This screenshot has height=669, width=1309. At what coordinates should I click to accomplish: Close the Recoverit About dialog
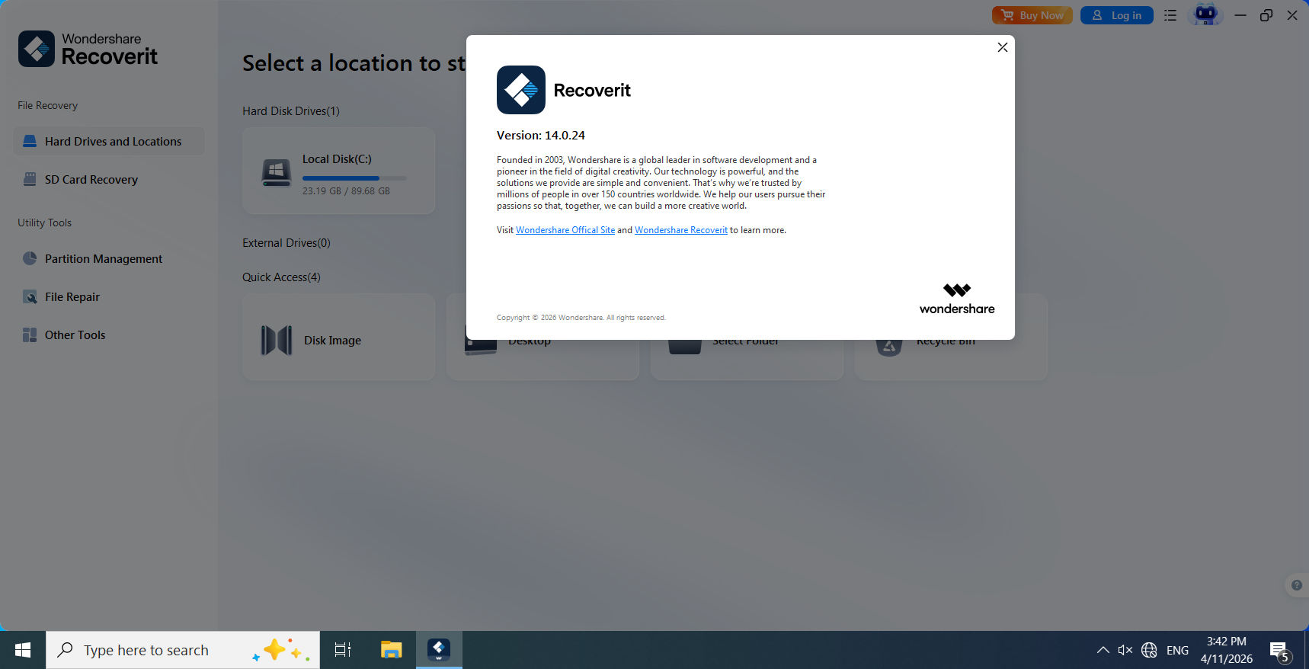coord(1002,47)
